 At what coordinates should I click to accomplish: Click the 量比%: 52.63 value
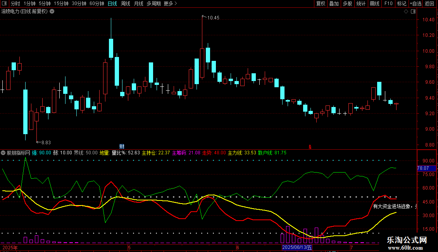tap(126, 153)
